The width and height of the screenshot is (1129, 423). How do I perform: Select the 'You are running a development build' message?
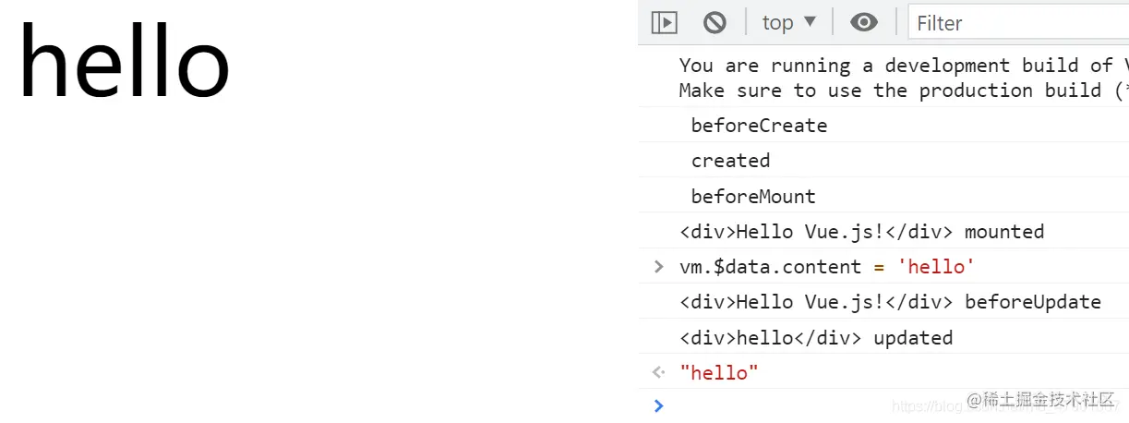point(904,66)
